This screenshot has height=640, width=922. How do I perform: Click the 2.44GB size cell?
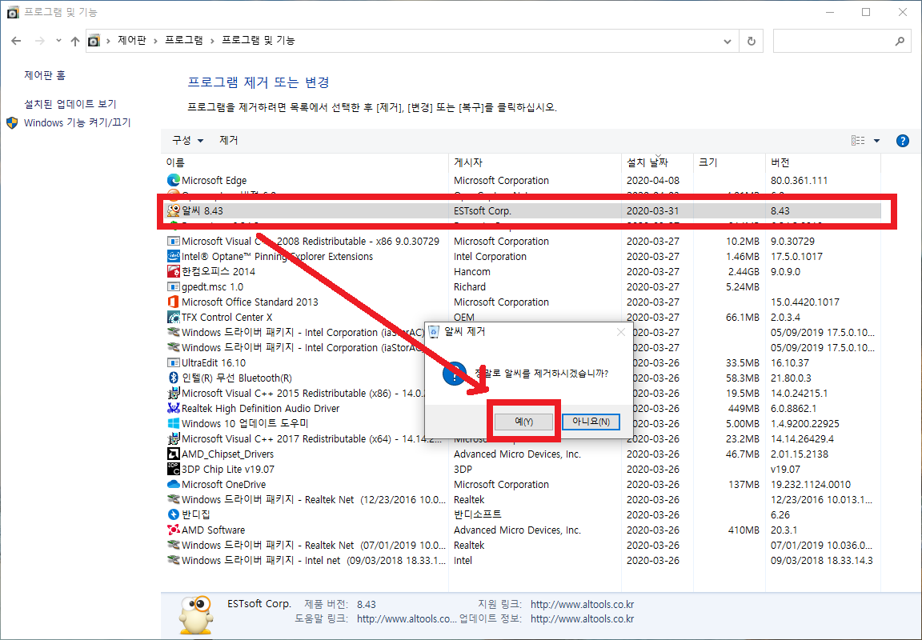tap(743, 271)
